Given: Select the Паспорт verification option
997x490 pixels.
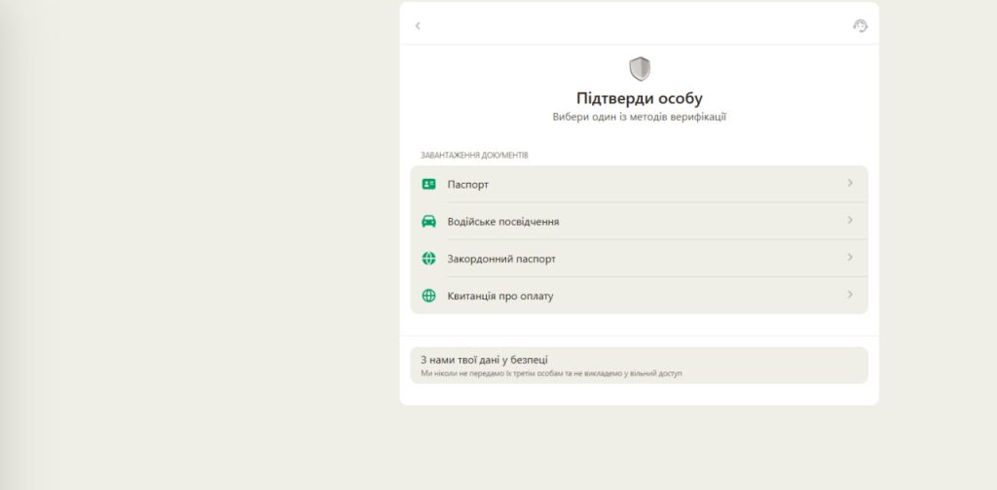Looking at the screenshot, I should 468,184.
